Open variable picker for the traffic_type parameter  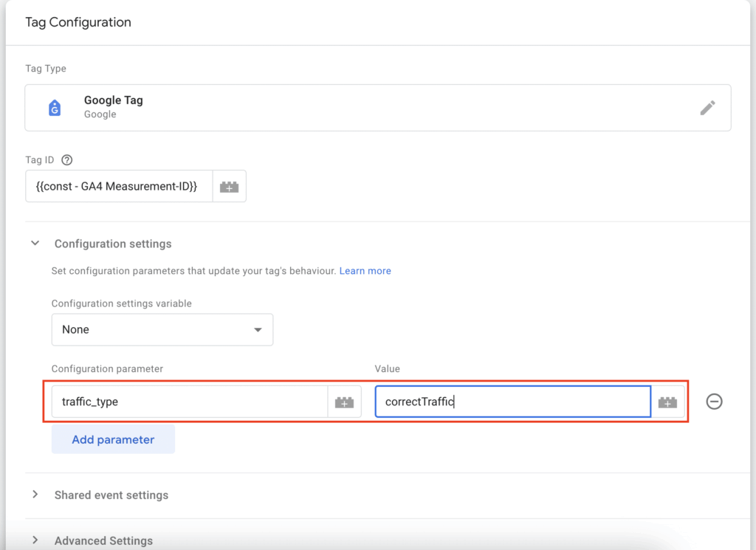tap(344, 401)
